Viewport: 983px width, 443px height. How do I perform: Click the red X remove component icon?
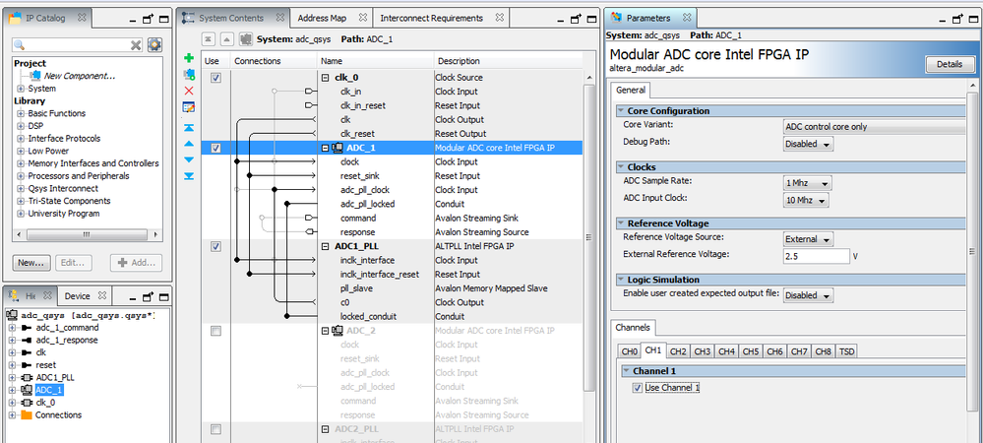click(189, 91)
